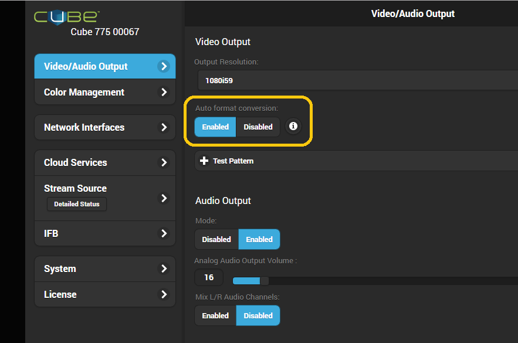Viewport: 518px width, 343px height.
Task: Click the Cube logo in the sidebar
Action: (x=67, y=16)
